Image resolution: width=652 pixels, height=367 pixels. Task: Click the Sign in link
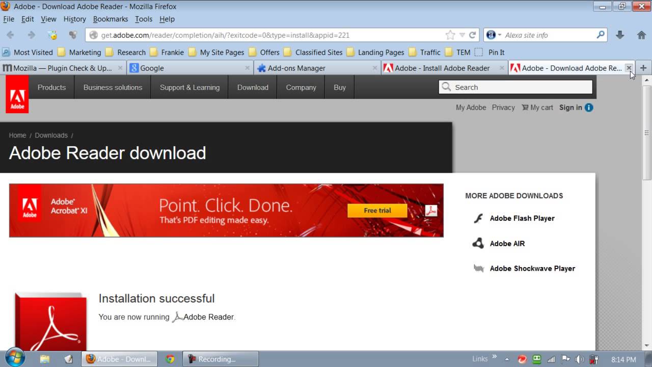(570, 108)
